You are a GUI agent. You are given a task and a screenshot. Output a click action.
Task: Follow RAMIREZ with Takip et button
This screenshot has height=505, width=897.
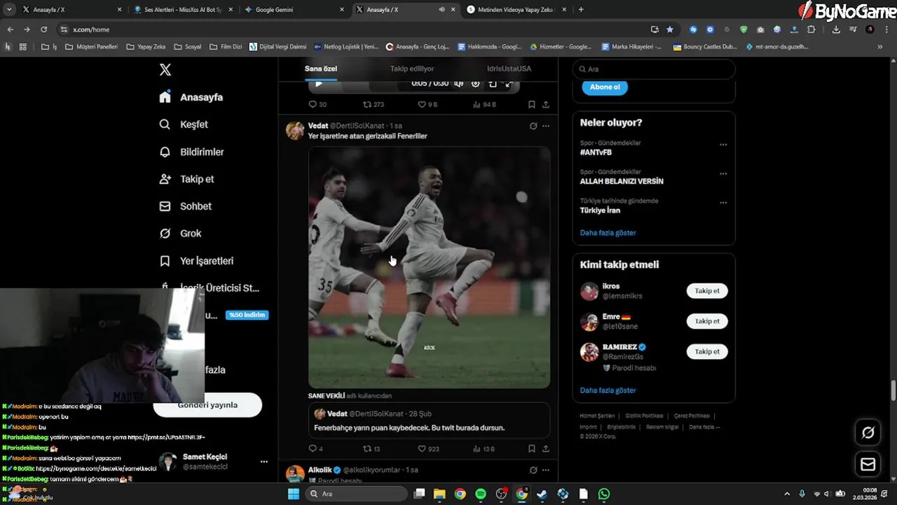tap(707, 351)
